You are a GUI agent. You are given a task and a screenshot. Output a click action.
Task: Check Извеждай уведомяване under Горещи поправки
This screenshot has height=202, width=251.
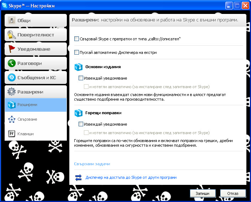point(81,124)
